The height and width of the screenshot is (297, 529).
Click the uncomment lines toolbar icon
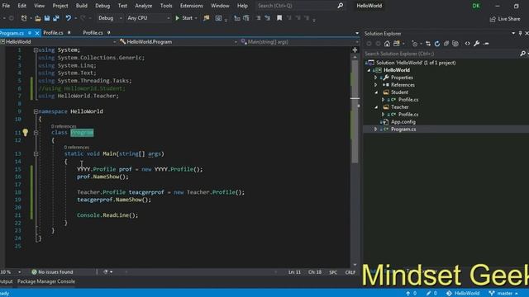point(267,18)
